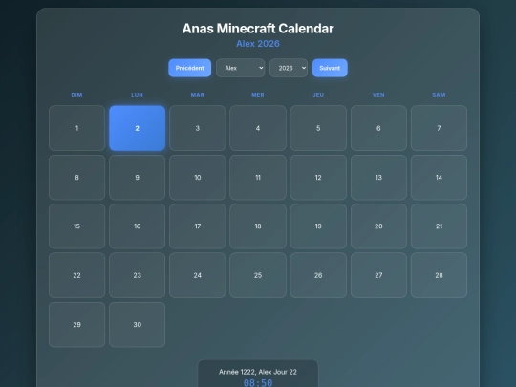Click the DIM weekday header
Image resolution: width=516 pixels, height=387 pixels.
pos(77,95)
